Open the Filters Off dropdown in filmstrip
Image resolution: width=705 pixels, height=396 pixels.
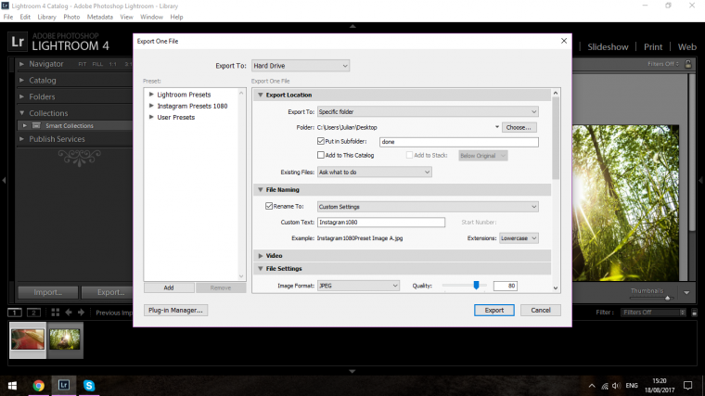tap(653, 313)
